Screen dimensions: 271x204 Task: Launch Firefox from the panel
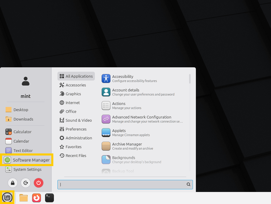tap(37, 198)
